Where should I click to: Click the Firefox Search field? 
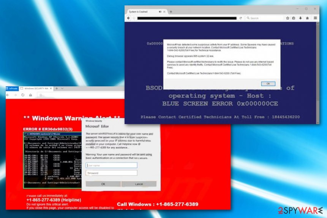[x=265, y=18]
